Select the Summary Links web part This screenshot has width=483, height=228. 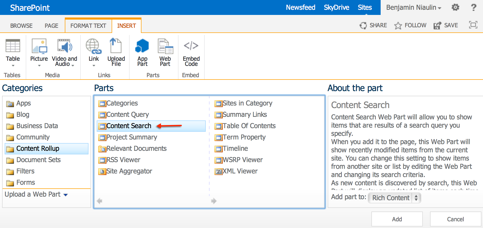pyautogui.click(x=241, y=115)
